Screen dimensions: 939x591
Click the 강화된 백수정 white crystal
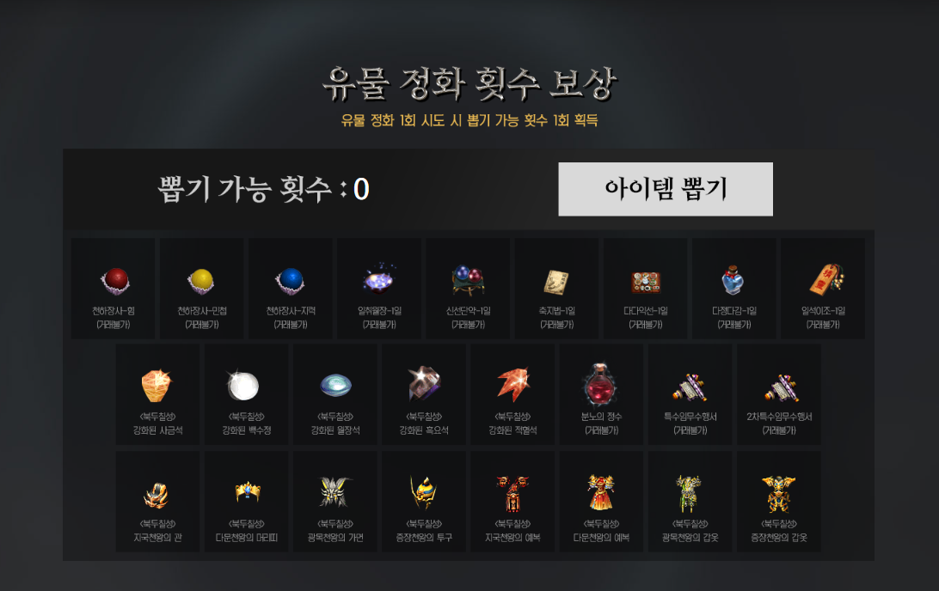243,385
